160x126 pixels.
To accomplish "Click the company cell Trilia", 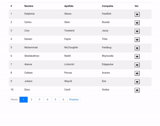I will (105, 39).
